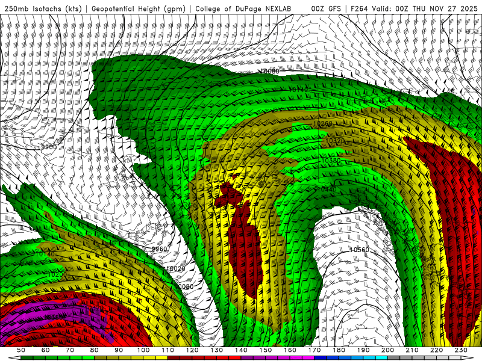Screen dimensions: 482x361
Task: Click the 10020 height contour label
Action: (x=175, y=268)
